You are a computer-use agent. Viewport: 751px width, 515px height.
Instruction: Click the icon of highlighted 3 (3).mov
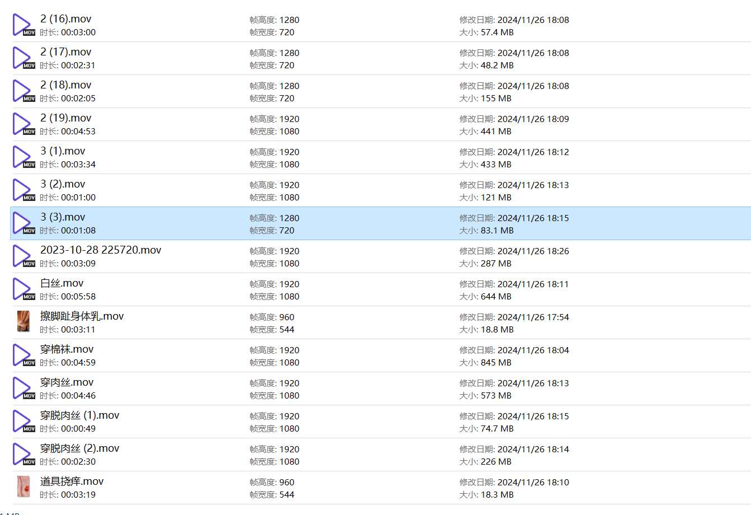[x=23, y=223]
